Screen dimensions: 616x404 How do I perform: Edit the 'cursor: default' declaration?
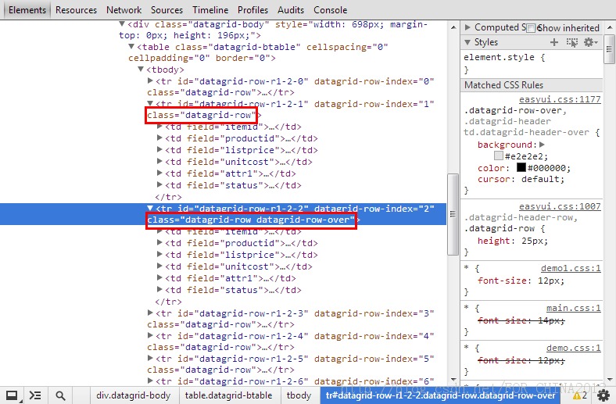pos(521,180)
